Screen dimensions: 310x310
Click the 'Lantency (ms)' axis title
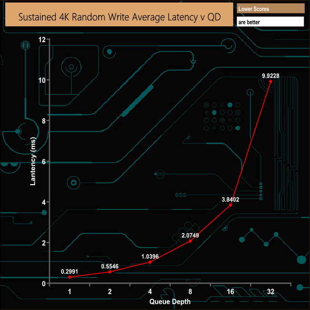click(x=33, y=161)
